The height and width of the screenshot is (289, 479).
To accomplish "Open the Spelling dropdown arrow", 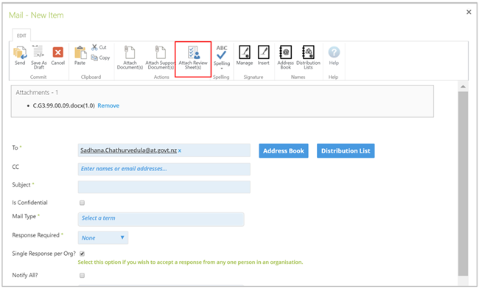I will click(x=222, y=69).
